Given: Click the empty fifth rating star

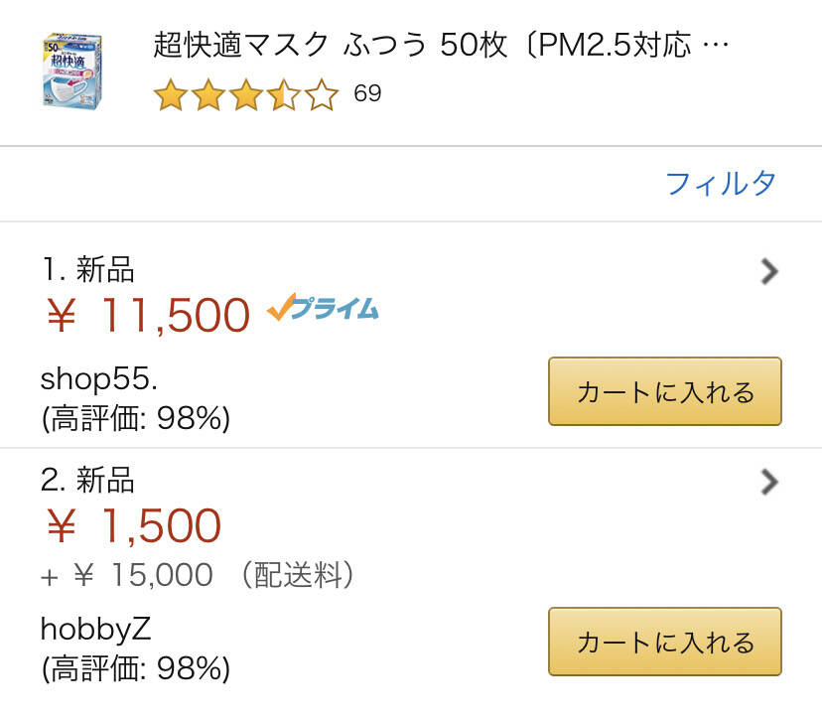Looking at the screenshot, I should point(322,95).
